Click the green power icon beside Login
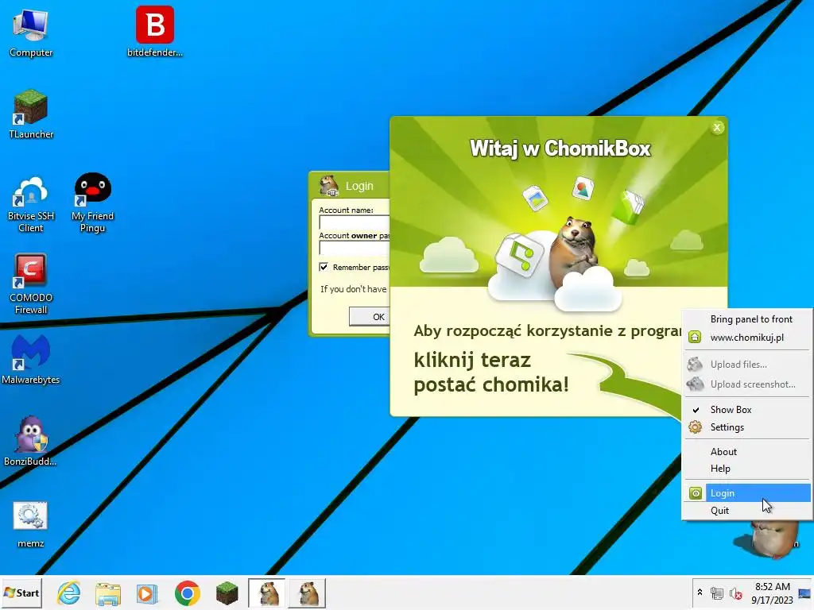 [695, 492]
